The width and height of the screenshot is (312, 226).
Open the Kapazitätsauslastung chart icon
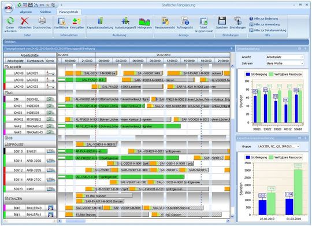click(x=100, y=21)
